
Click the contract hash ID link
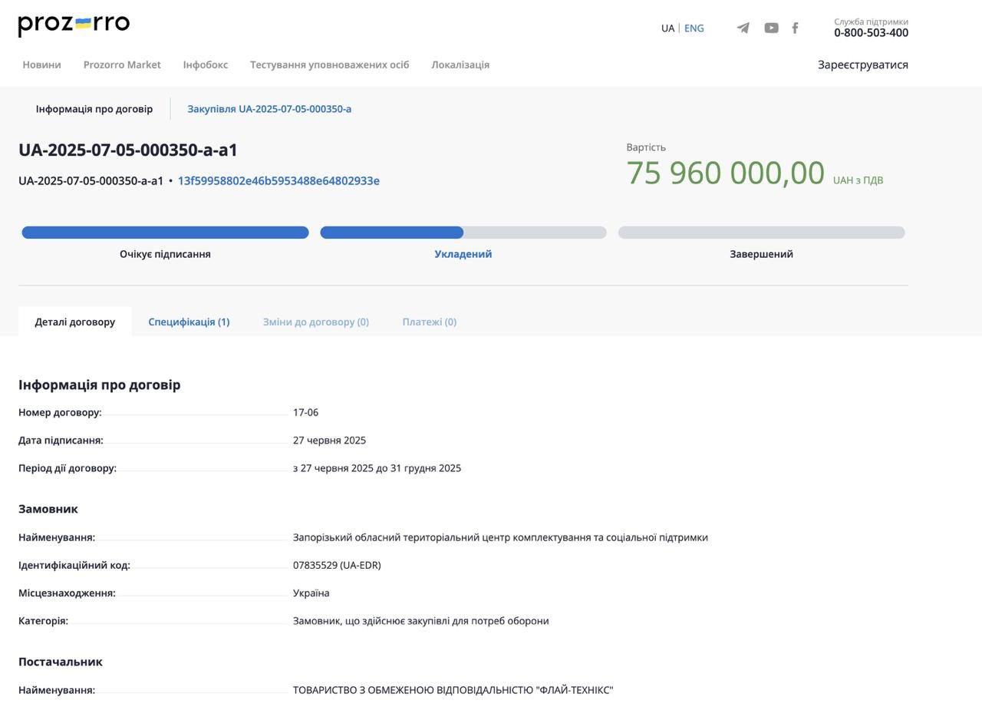tap(278, 181)
